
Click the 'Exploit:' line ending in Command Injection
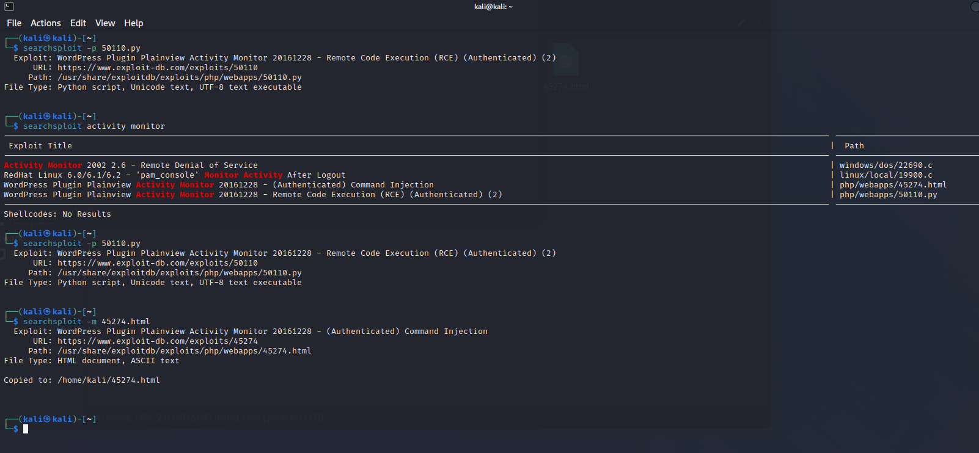[x=251, y=332]
